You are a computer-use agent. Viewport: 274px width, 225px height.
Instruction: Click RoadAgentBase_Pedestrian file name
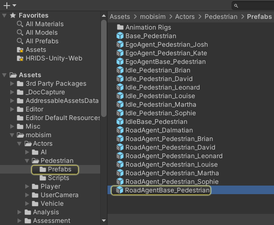coord(167,190)
